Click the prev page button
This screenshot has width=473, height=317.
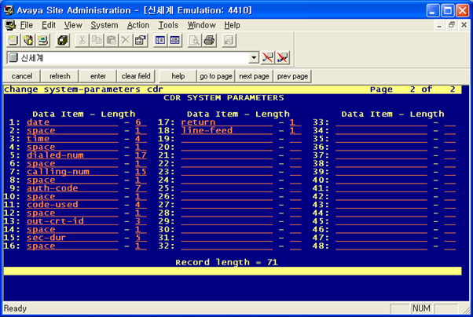click(x=292, y=76)
